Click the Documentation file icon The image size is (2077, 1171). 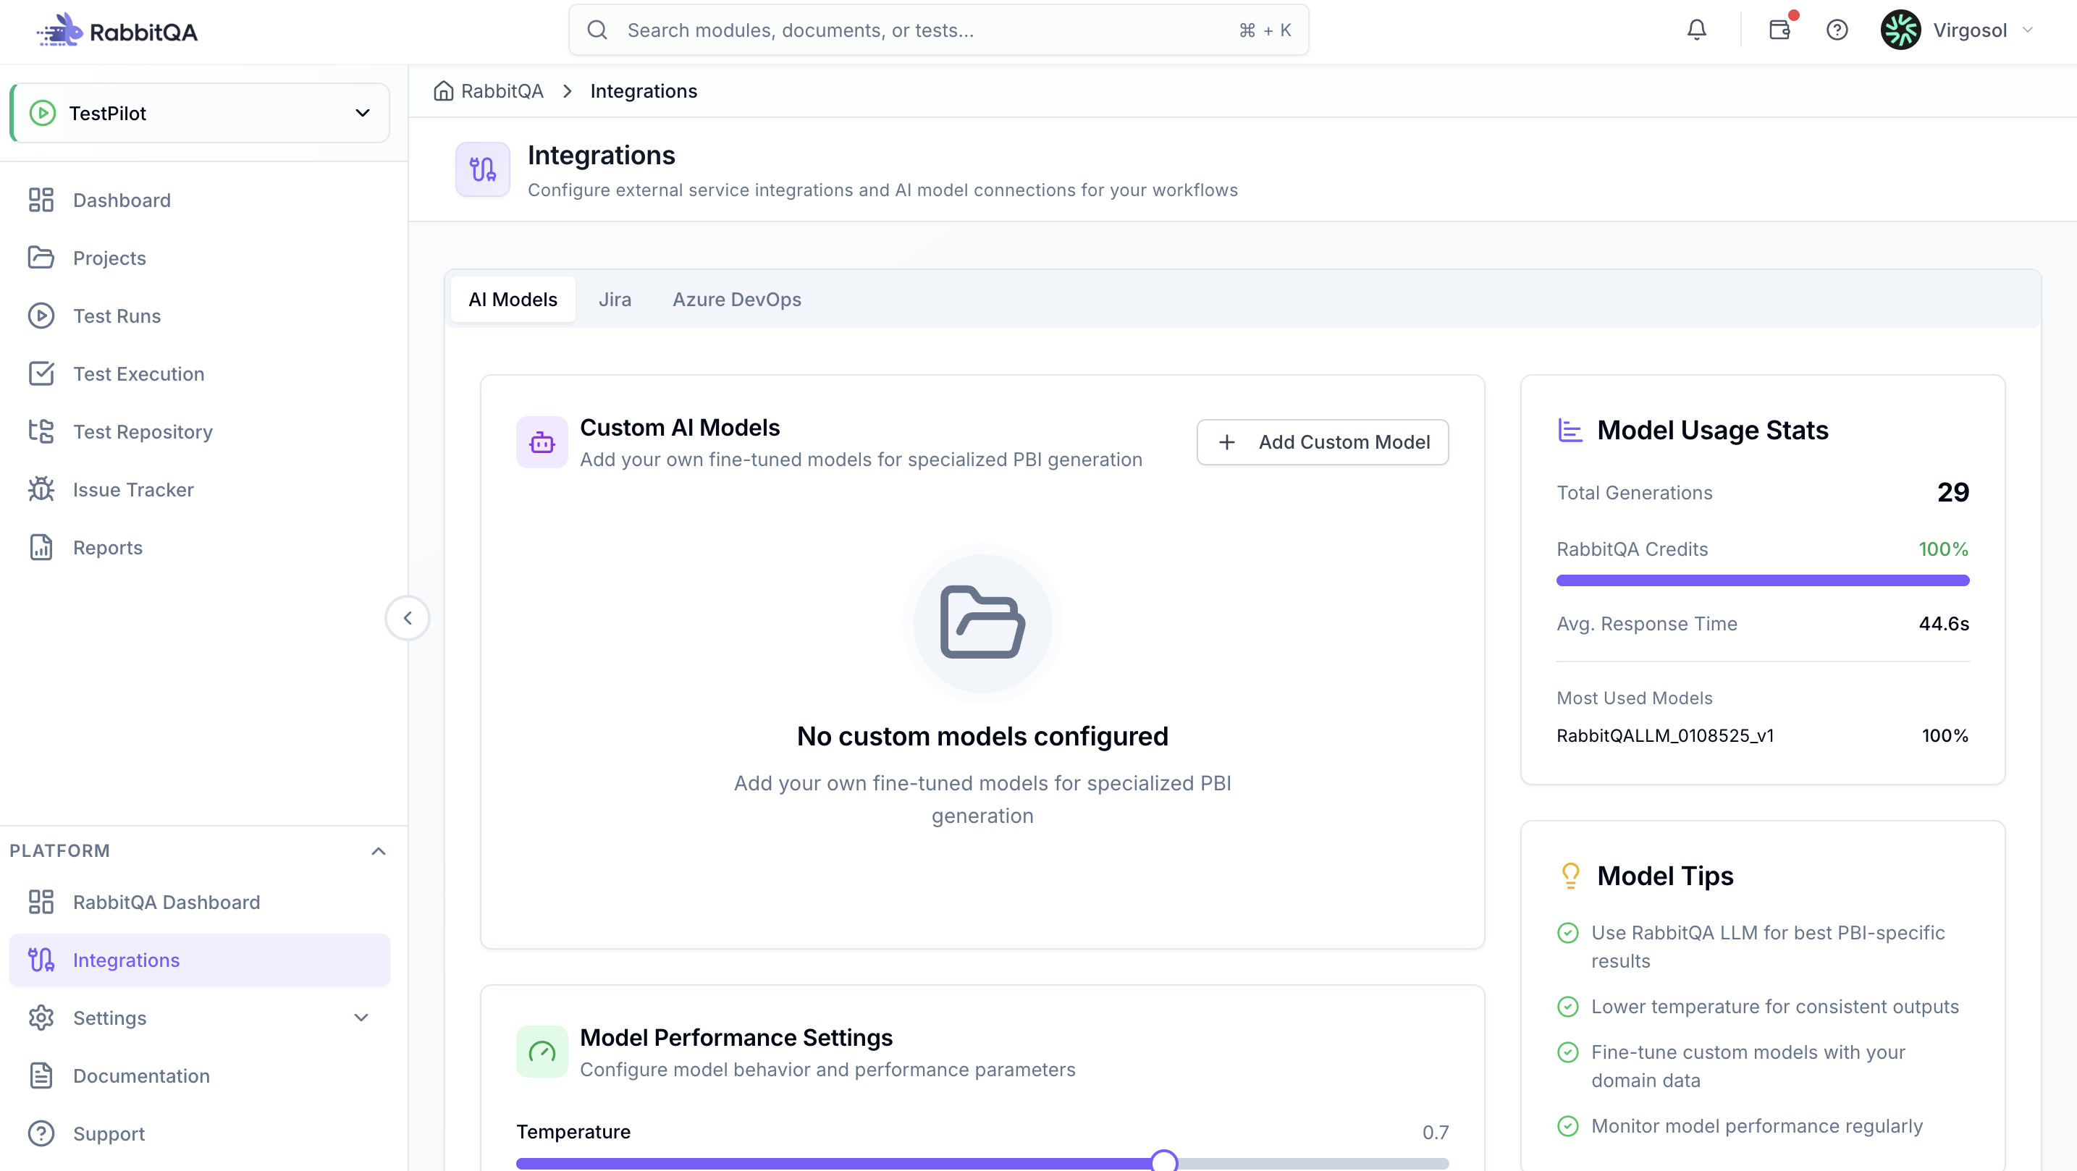click(x=41, y=1076)
